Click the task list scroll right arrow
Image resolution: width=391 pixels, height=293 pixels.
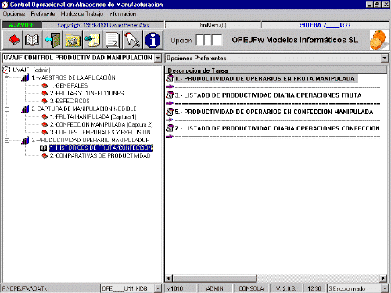[383, 278]
